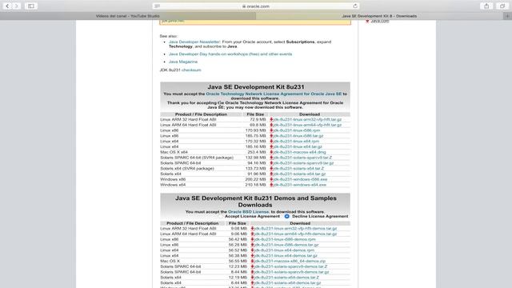Download jdk-8u231-windows-i586.exe

pos(300,179)
